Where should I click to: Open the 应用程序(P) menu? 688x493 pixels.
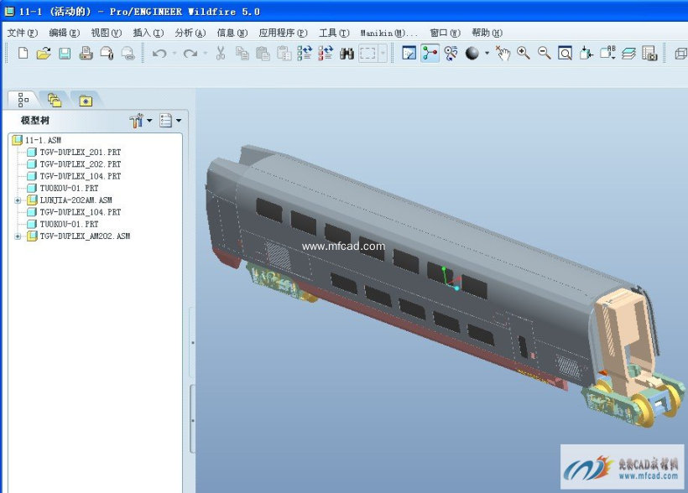tap(283, 33)
